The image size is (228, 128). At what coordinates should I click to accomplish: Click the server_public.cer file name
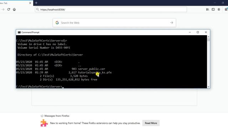(x=92, y=69)
